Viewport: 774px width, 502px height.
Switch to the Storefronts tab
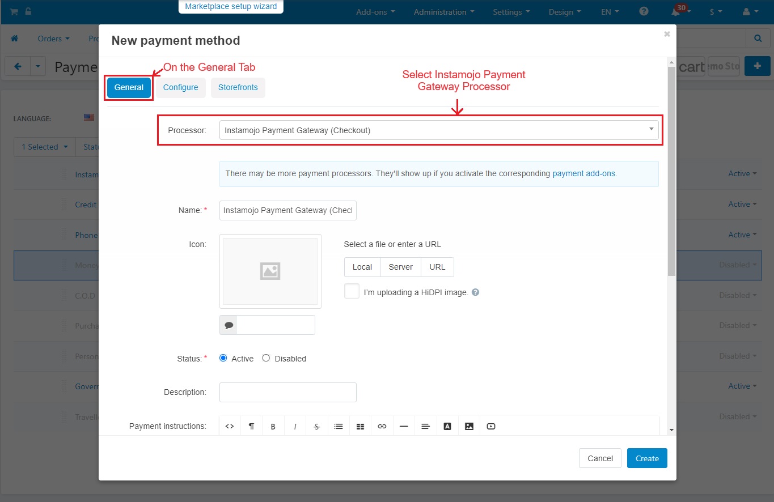[x=238, y=88]
